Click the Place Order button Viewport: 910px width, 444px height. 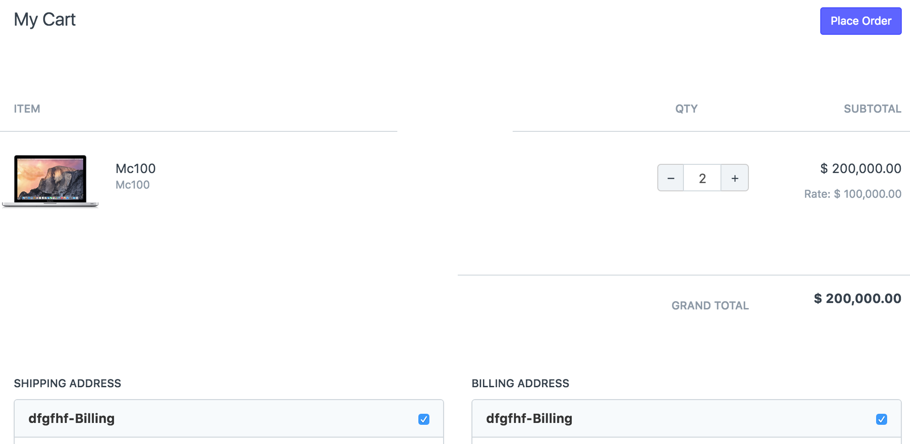[861, 21]
